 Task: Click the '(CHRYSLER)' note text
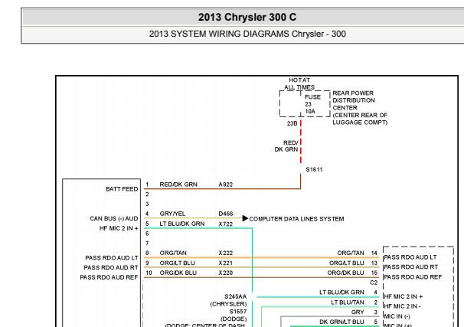pyautogui.click(x=228, y=304)
